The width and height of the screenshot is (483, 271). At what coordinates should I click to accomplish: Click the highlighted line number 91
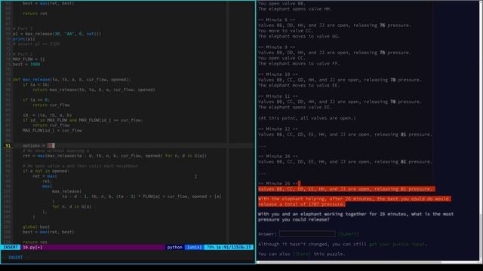pyautogui.click(x=8, y=145)
